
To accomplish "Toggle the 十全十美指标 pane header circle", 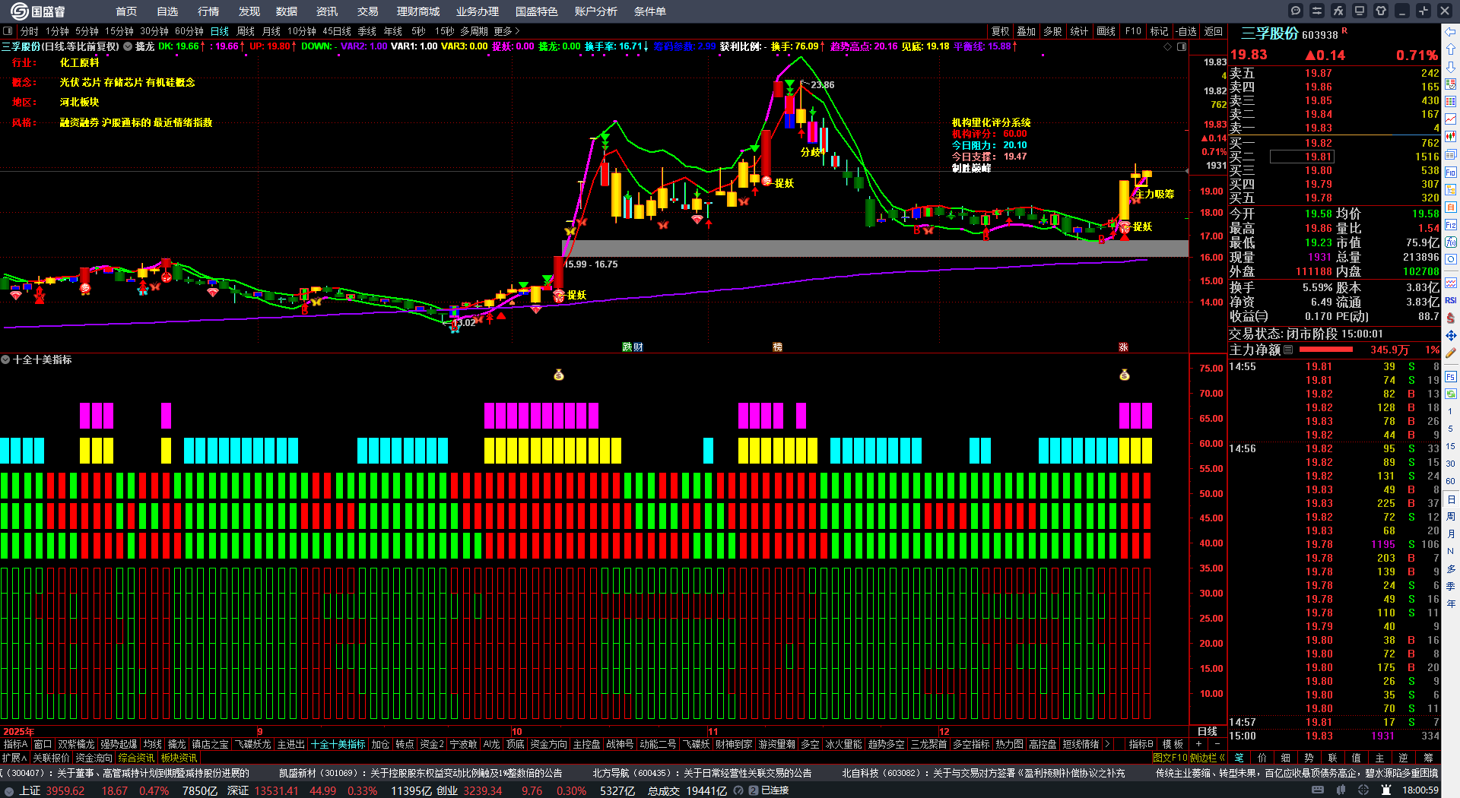I will tap(5, 359).
